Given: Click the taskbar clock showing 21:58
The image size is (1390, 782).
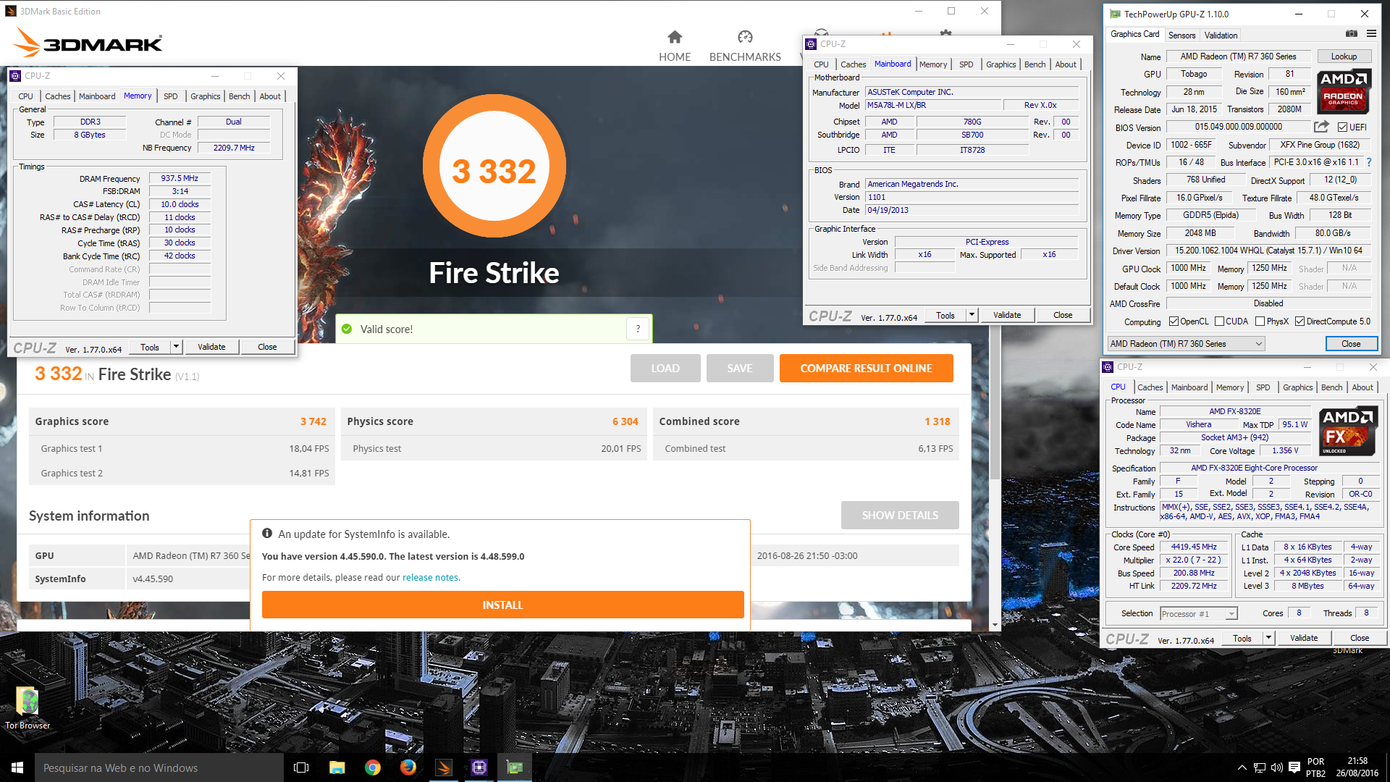Looking at the screenshot, I should point(1357,768).
